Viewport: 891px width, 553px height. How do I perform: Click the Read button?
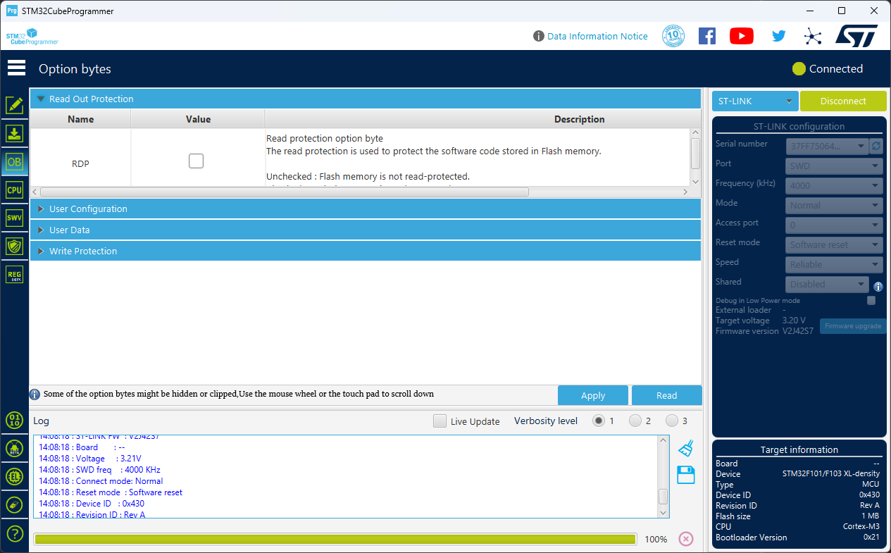tap(666, 395)
